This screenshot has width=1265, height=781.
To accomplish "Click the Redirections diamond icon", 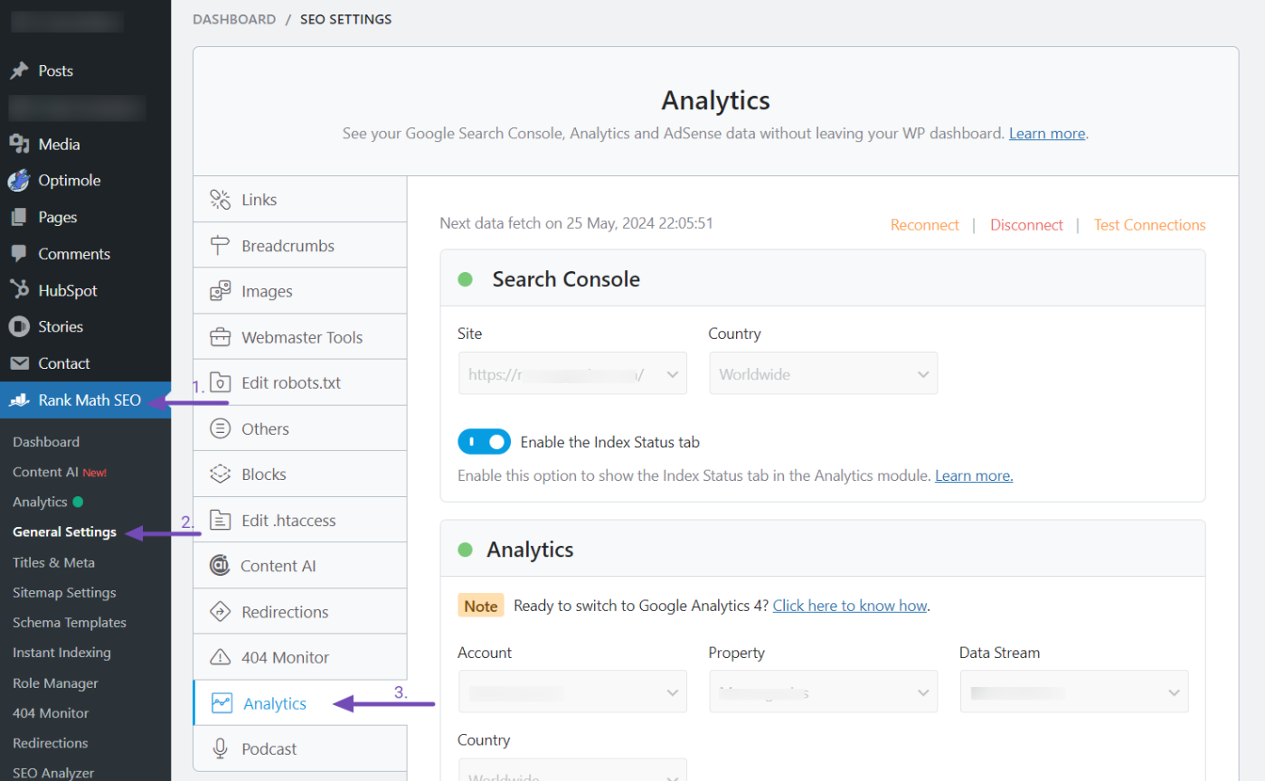I will coord(220,612).
